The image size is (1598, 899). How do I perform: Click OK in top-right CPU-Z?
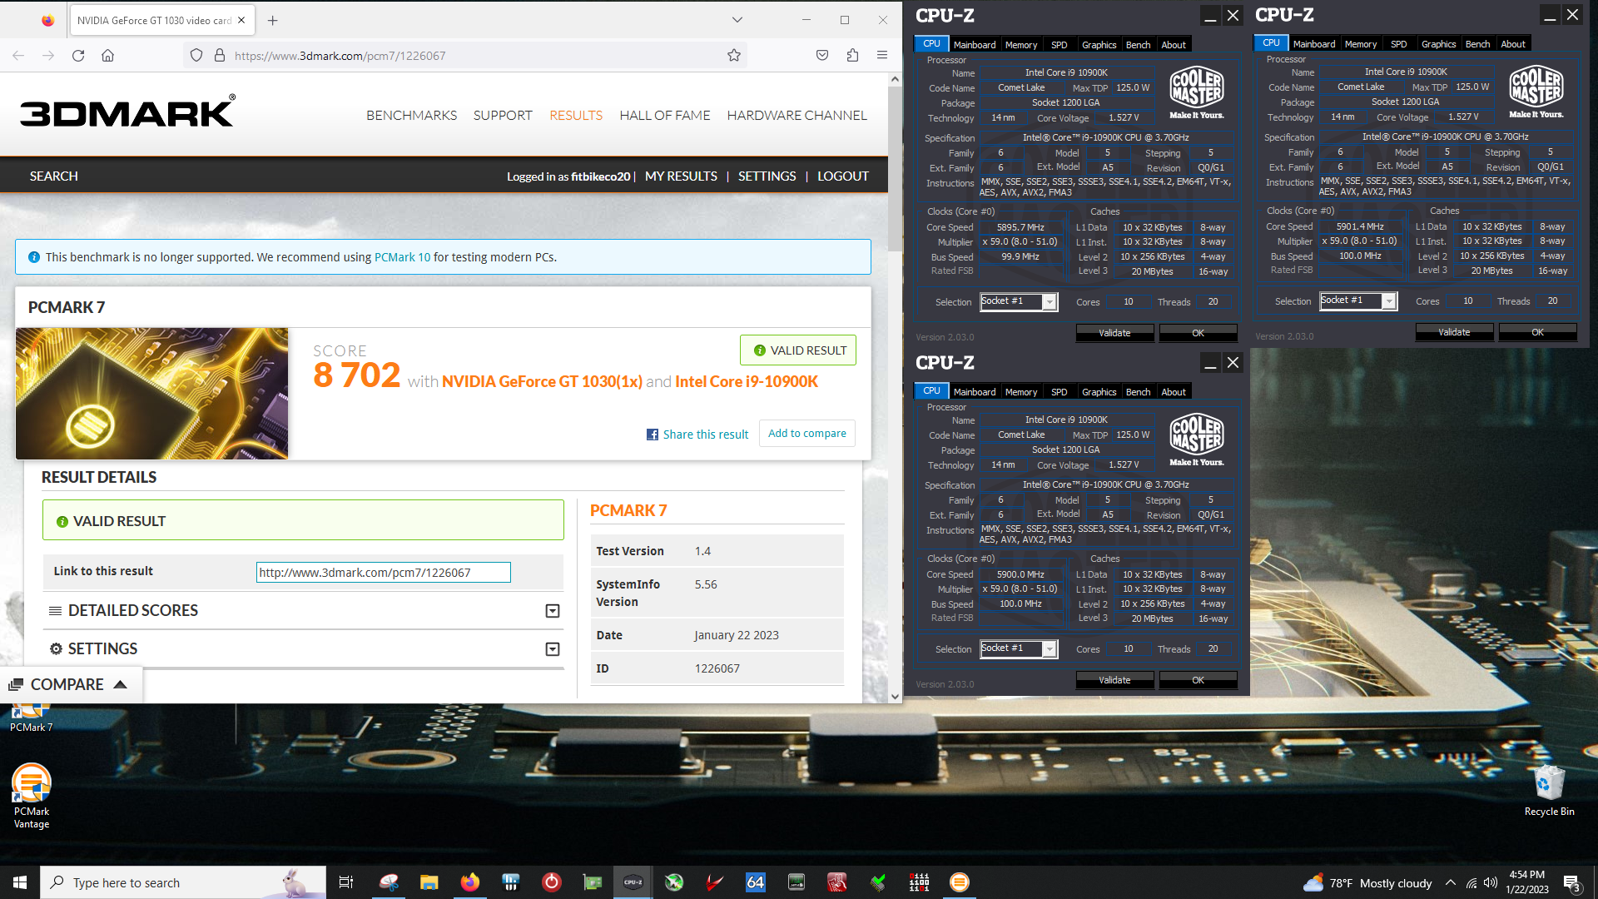pos(1537,332)
